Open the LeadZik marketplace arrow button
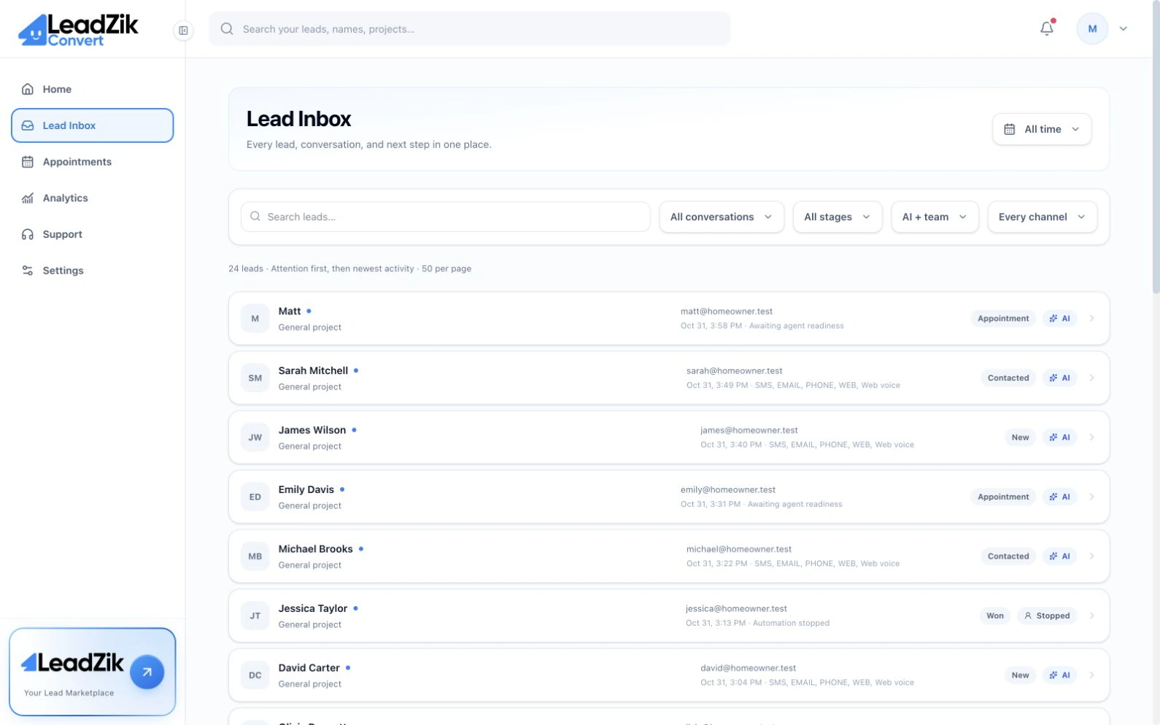The height and width of the screenshot is (725, 1160). 147,672
